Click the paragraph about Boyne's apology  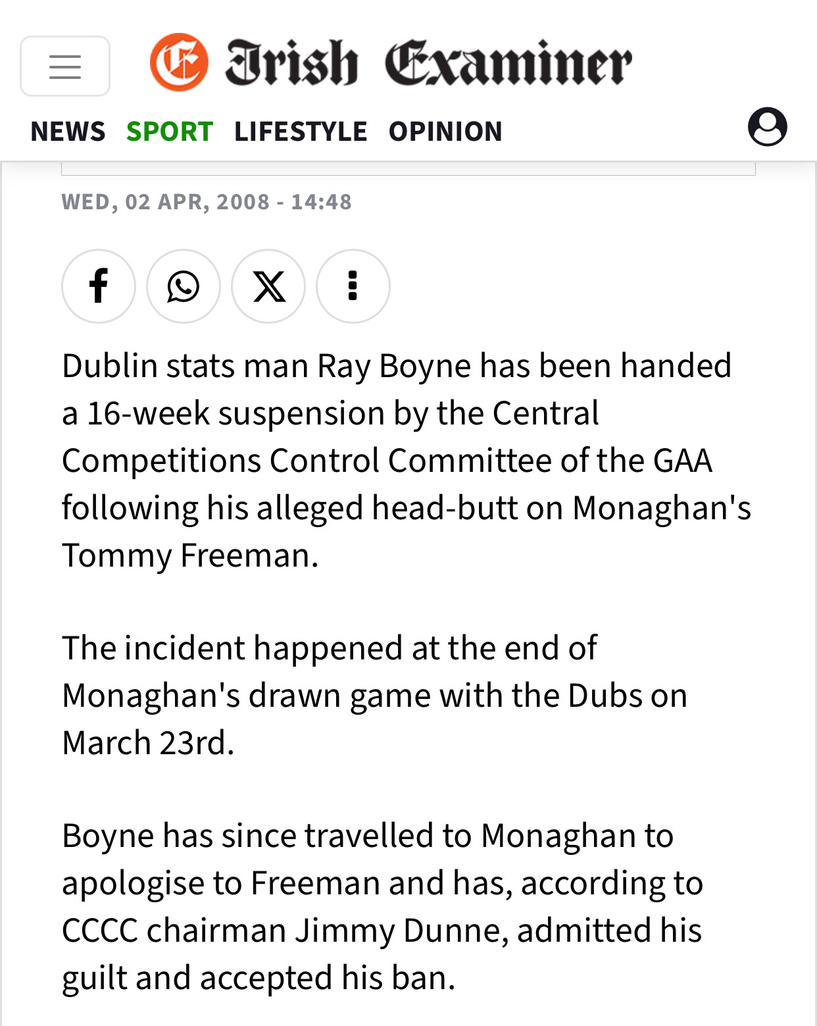click(x=382, y=906)
